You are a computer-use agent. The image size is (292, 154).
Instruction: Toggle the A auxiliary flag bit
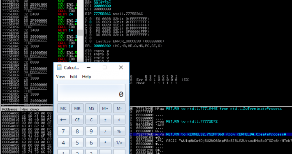pyautogui.click(x=90, y=25)
